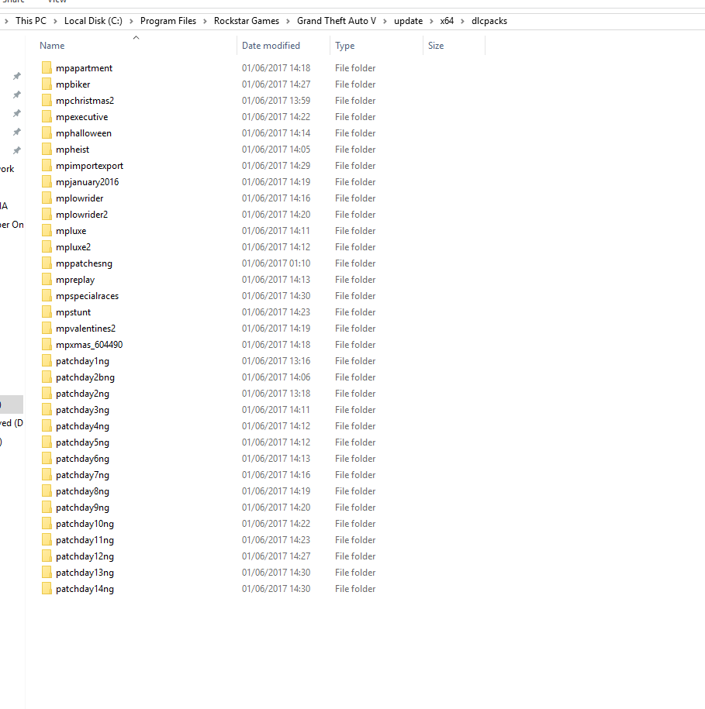The width and height of the screenshot is (705, 709).
Task: Click the dlcpacks breadcrumb
Action: tap(489, 21)
